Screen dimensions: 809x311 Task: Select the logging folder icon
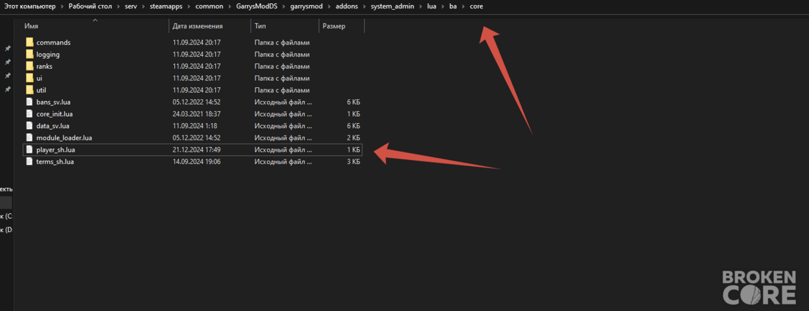pyautogui.click(x=29, y=54)
